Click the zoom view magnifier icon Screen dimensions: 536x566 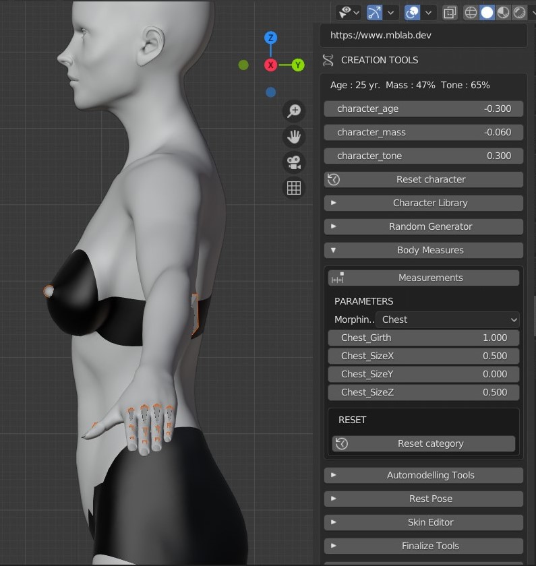pos(294,111)
